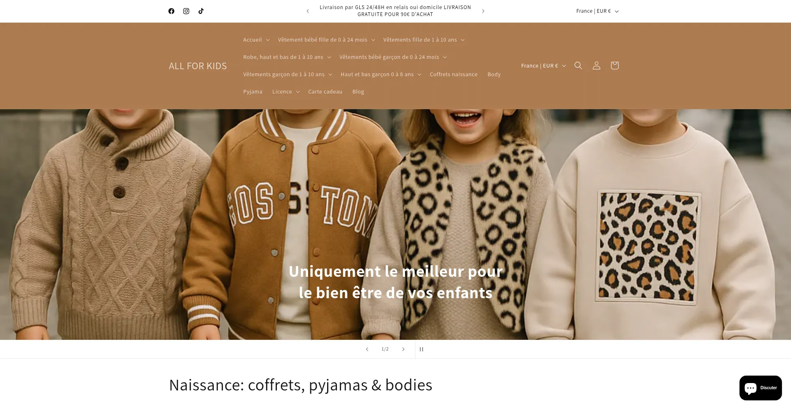Expand Vêtements fille de 1 à 10 ans
Image resolution: width=791 pixels, height=409 pixels.
[x=424, y=40]
